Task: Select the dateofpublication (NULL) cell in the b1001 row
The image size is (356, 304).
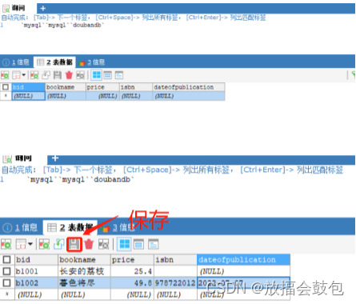Action: [x=243, y=271]
